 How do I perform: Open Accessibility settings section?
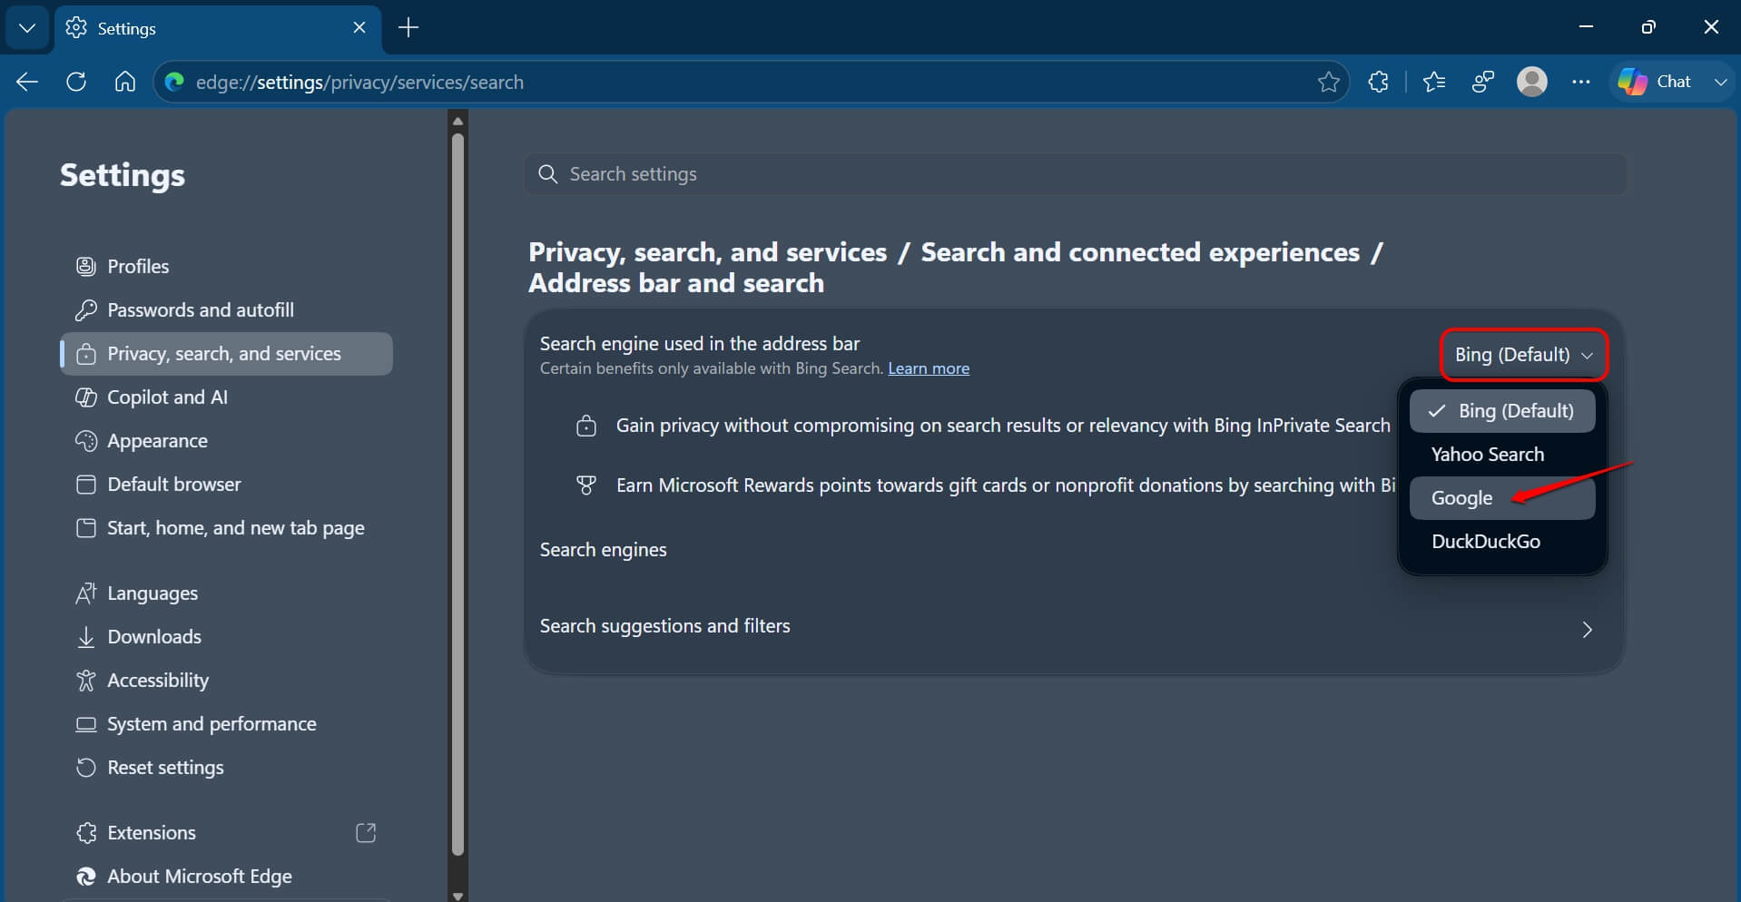tap(225, 680)
